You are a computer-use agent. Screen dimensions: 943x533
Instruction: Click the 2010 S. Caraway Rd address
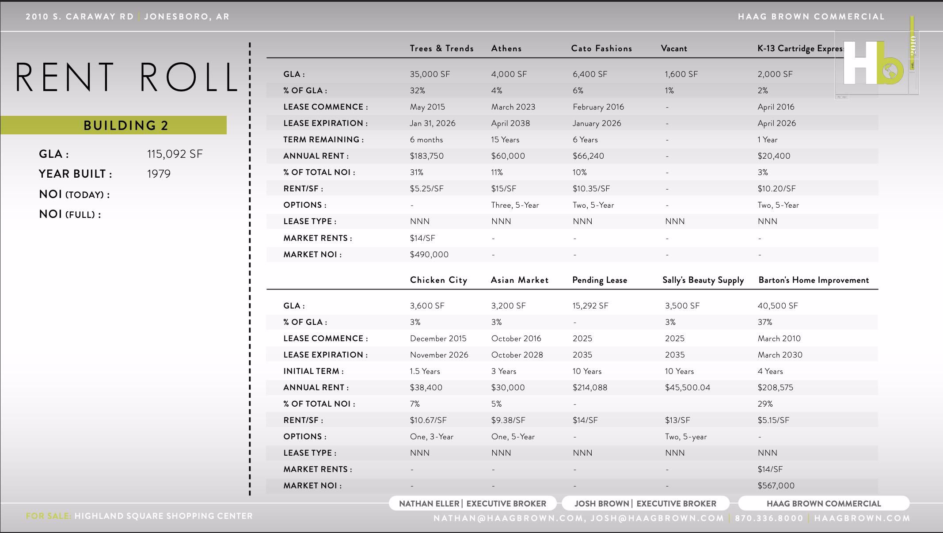click(x=80, y=16)
